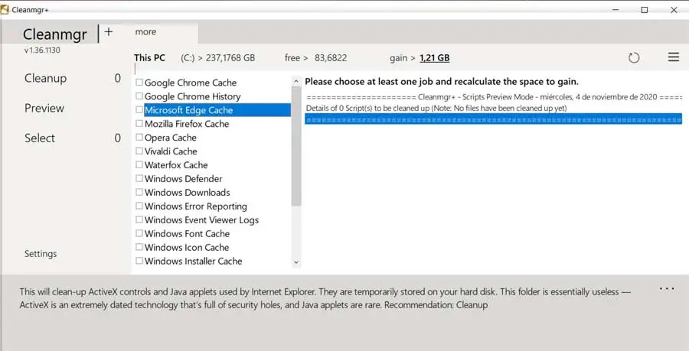
Task: Open the Preview sidebar option
Action: 44,108
